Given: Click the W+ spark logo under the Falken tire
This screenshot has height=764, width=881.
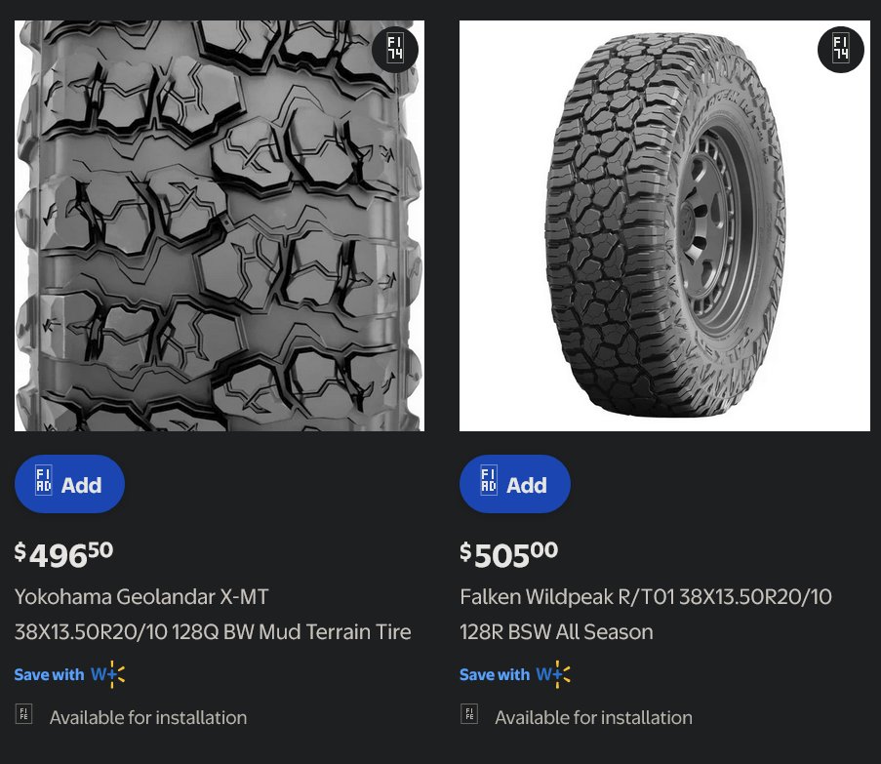Looking at the screenshot, I should (553, 674).
